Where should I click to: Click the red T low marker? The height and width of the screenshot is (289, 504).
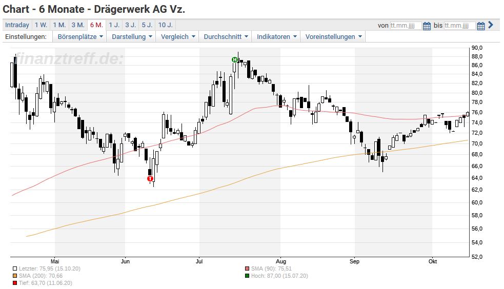tap(150, 178)
